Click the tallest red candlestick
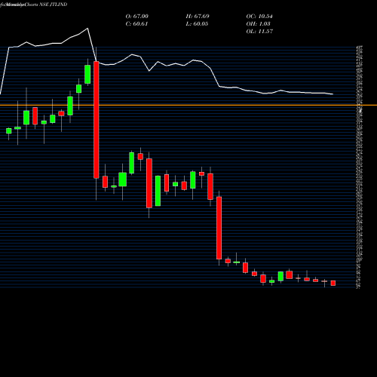This screenshot has width=377, height=377. tap(97, 120)
